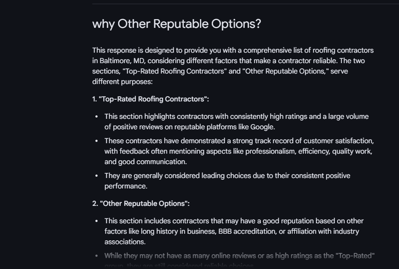Click the "1. Top-Rated Roofing Contractors" subheading
Viewport: 399px width, 269px height.
(150, 99)
